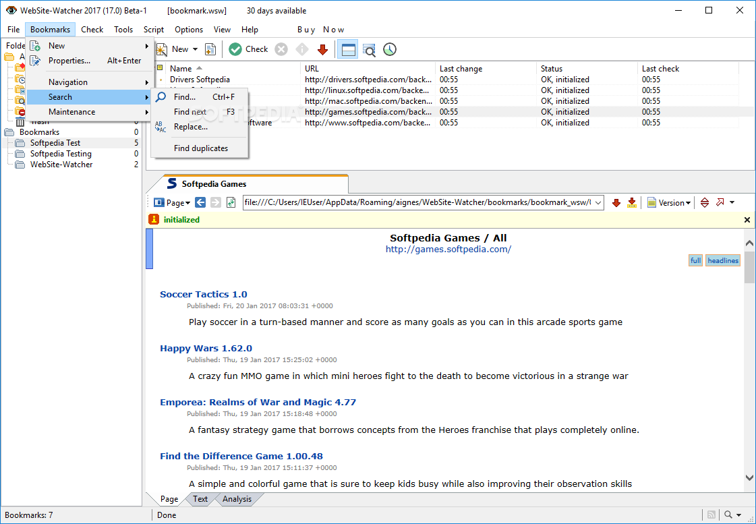Open the Tools menu
This screenshot has height=524, width=756.
pyautogui.click(x=123, y=30)
